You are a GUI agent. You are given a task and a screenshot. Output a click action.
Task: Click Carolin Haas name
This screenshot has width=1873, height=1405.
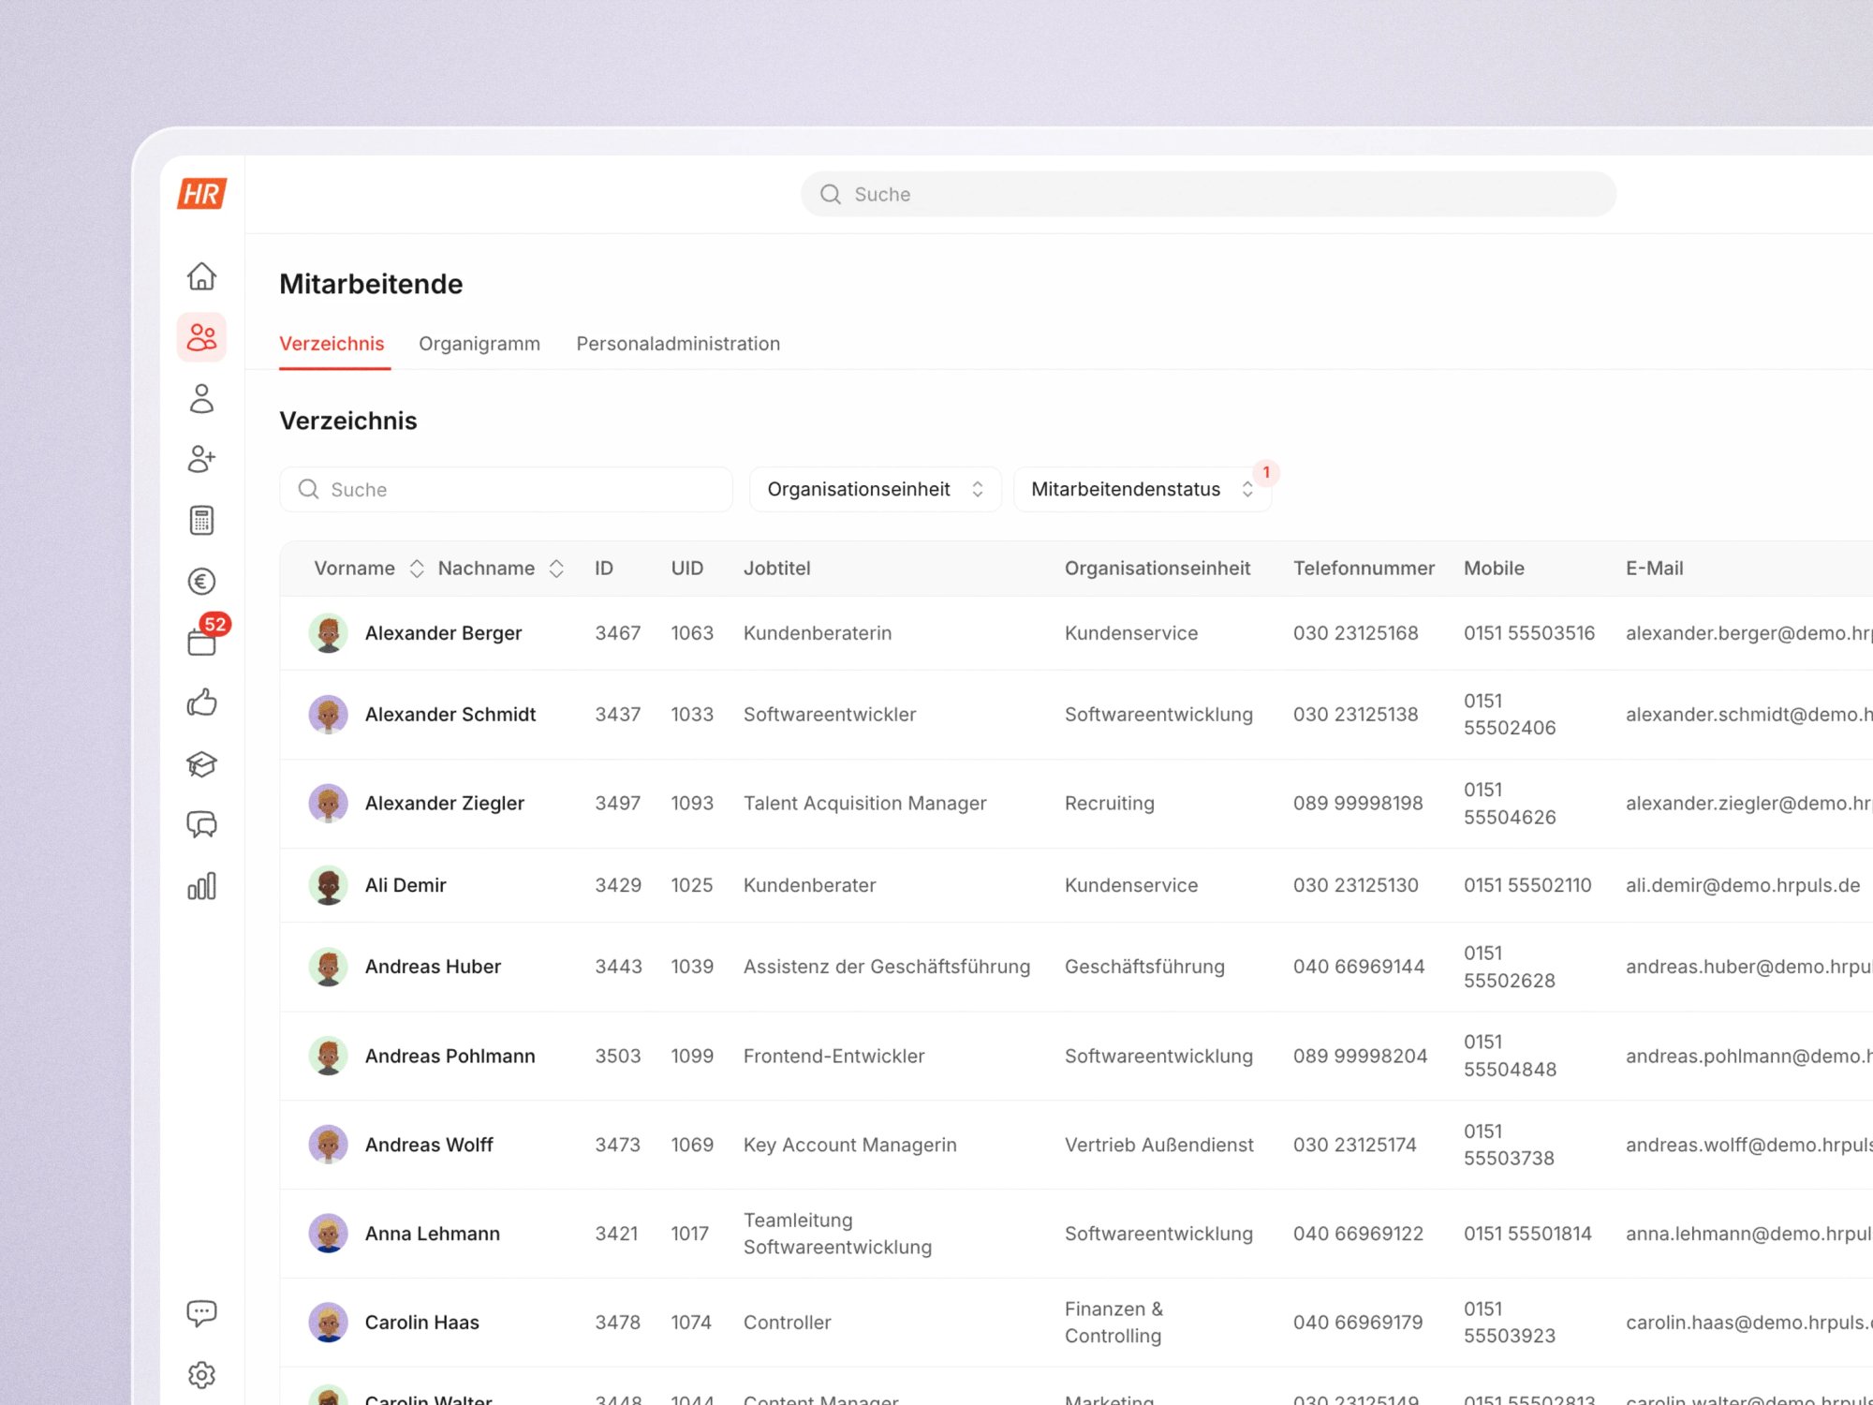click(x=422, y=1323)
